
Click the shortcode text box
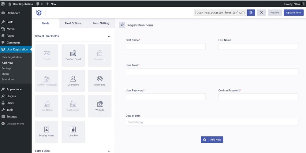(220, 13)
